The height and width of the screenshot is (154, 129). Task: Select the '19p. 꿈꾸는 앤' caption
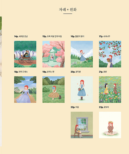pos(48,72)
